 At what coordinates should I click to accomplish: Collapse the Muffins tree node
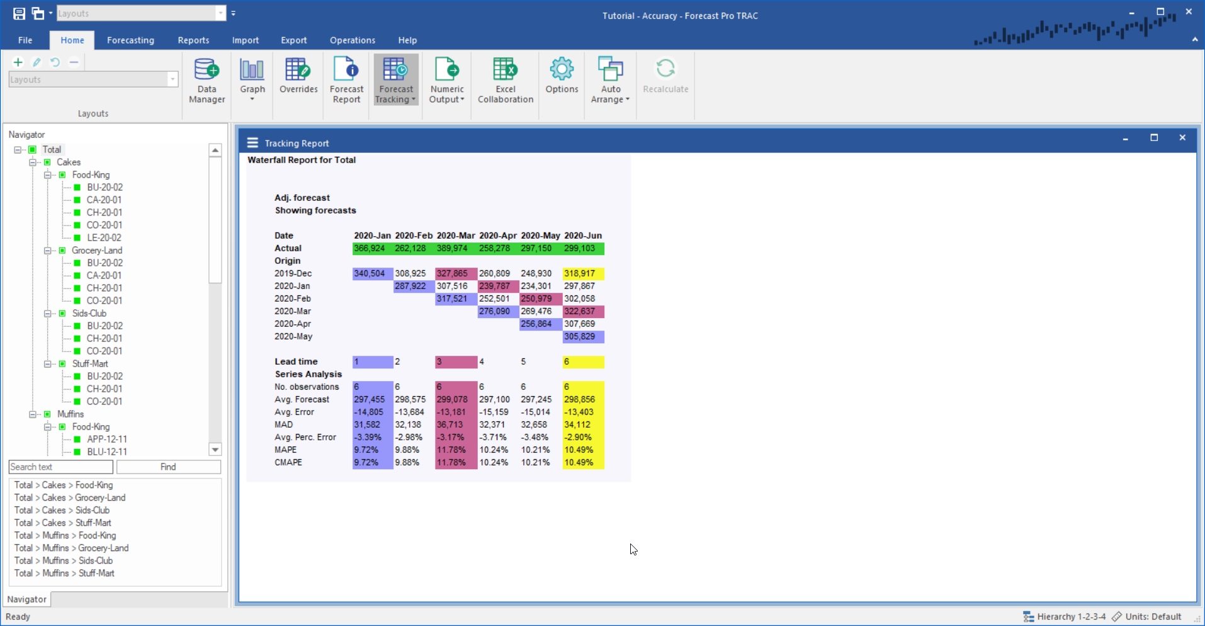click(33, 414)
